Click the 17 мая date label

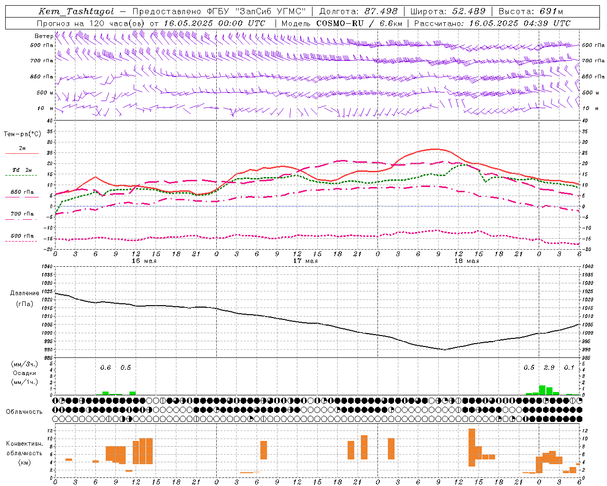click(x=305, y=261)
